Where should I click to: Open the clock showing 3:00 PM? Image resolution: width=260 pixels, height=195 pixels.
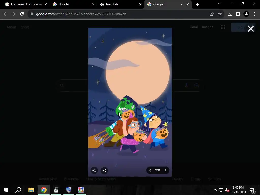(x=238, y=190)
